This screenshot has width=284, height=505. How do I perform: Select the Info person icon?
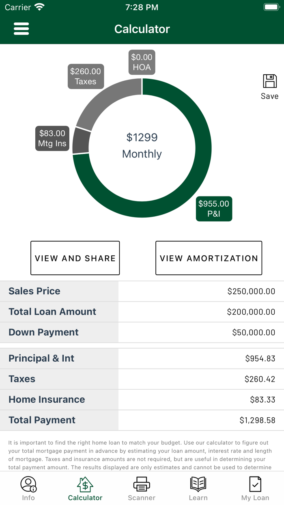point(28,485)
